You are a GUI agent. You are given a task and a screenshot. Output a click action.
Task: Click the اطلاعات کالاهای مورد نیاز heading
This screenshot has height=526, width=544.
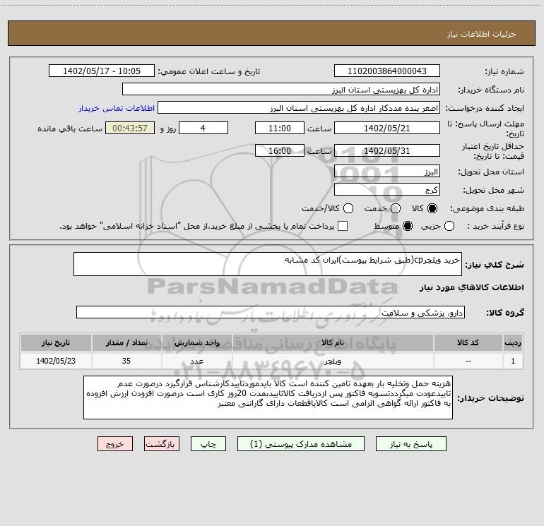click(472, 287)
